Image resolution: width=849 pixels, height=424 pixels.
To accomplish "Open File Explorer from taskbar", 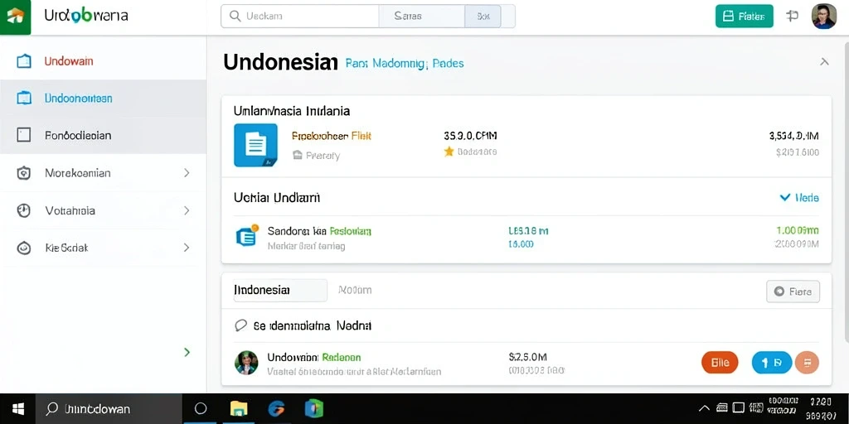I will [239, 409].
